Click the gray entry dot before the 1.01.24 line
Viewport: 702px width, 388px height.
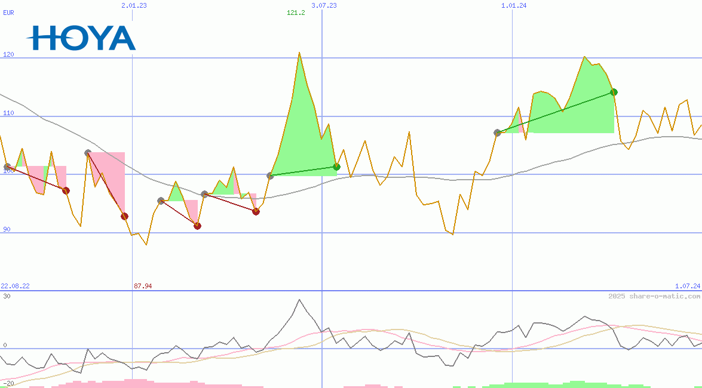(498, 133)
